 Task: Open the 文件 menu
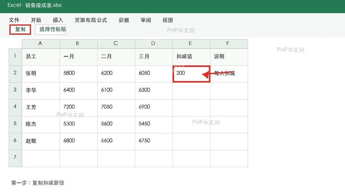(x=14, y=20)
